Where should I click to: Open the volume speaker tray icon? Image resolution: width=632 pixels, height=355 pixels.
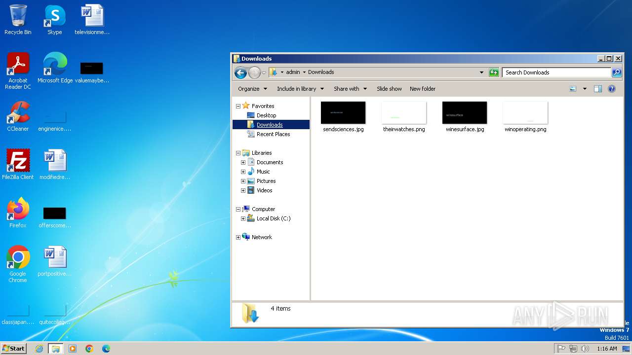[x=585, y=349]
